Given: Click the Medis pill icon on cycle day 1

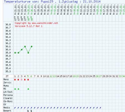Looking at the screenshot, I should 15,108.
